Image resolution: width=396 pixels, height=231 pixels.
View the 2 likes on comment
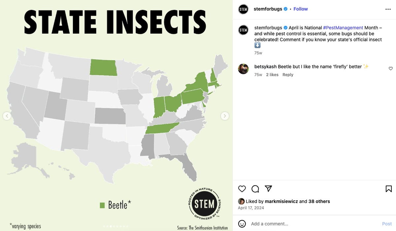[x=272, y=75]
